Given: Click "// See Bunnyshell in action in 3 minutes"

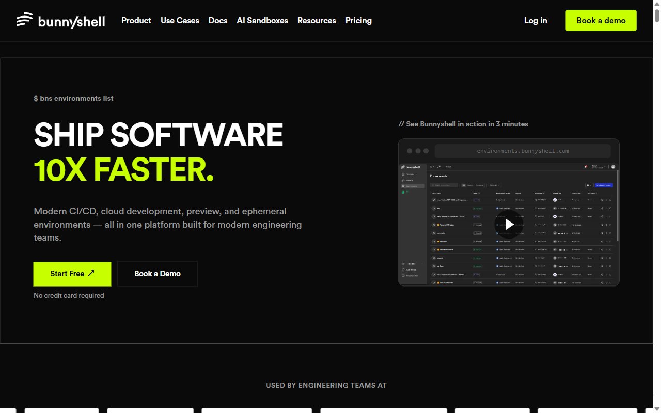Looking at the screenshot, I should coord(463,124).
